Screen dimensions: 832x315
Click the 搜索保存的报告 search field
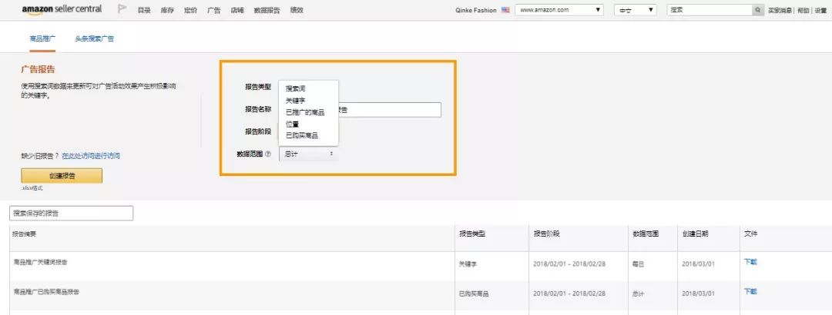click(71, 213)
